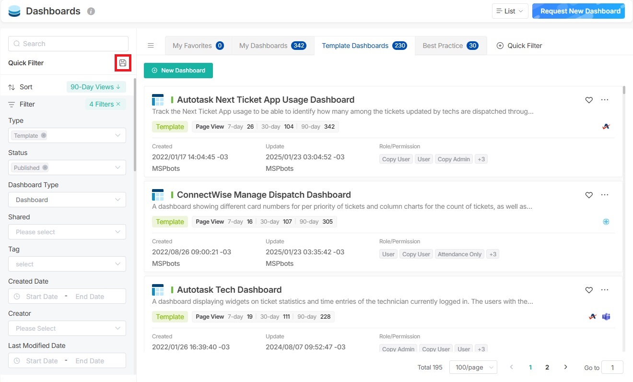Remove the Template tag in Type filter
Viewport: 633px width, 382px height.
[44, 136]
